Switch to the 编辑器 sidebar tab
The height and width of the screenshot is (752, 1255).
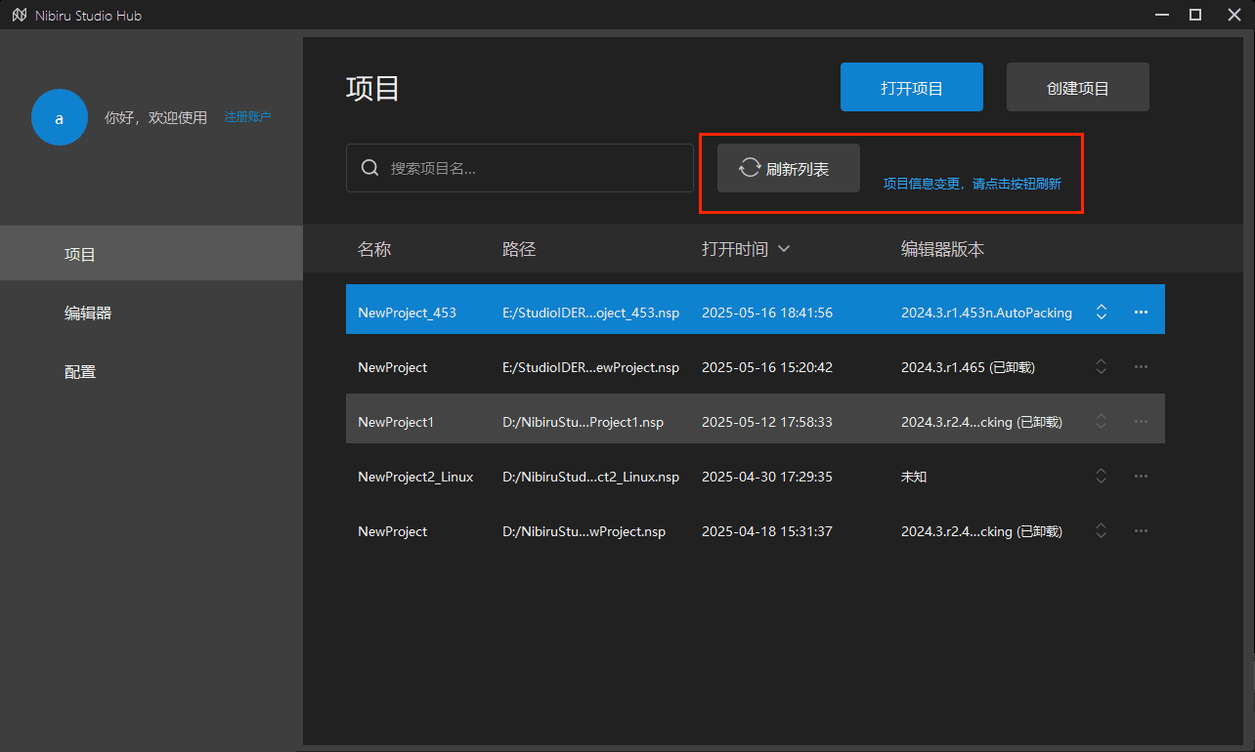click(88, 313)
